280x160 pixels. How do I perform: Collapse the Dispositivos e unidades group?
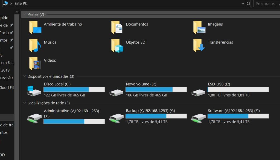pos(25,76)
